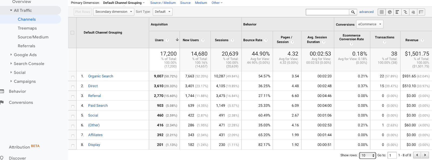Open the eCommerce conversions dropdown

[x=370, y=24]
